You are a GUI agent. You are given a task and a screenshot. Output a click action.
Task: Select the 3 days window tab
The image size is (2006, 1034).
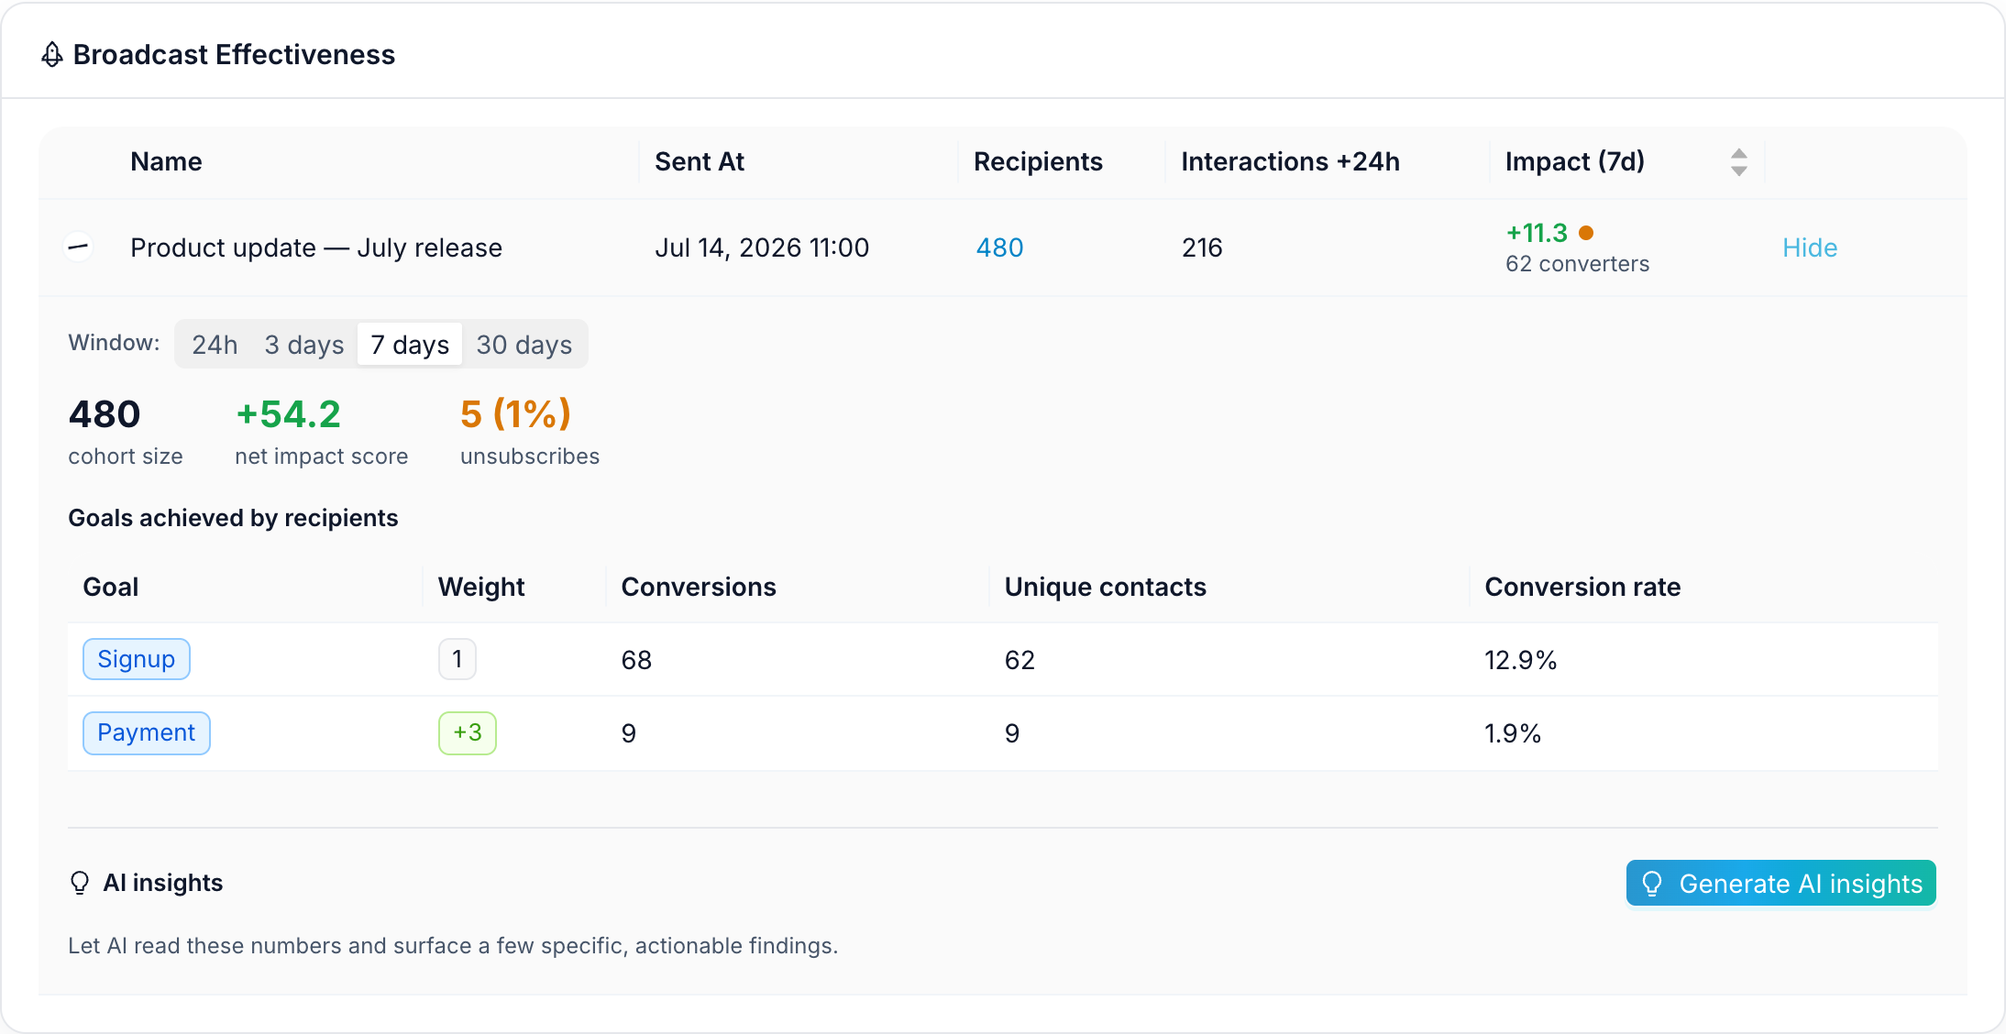pos(304,345)
